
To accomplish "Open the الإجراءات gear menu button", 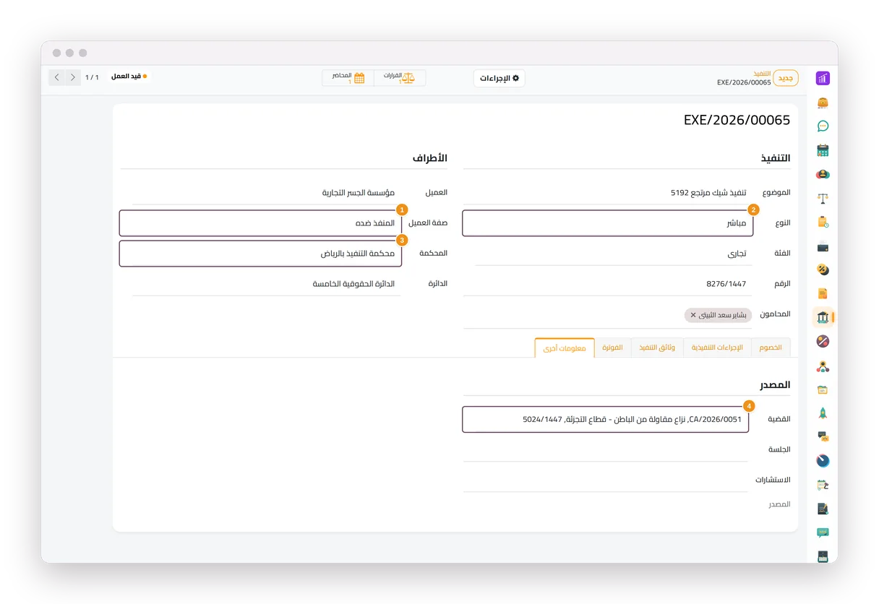I will [499, 78].
